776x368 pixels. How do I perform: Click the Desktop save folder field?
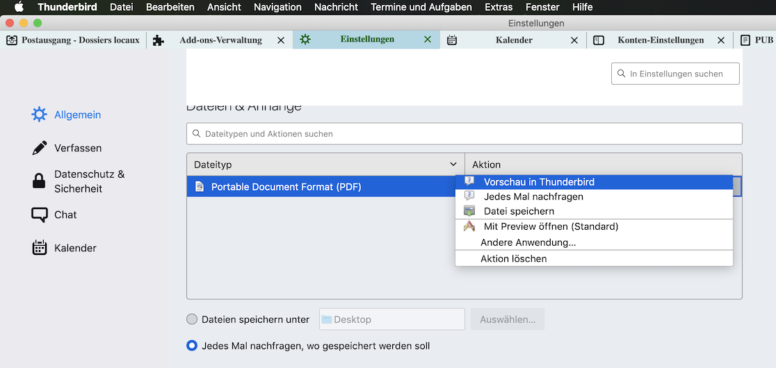pos(392,319)
